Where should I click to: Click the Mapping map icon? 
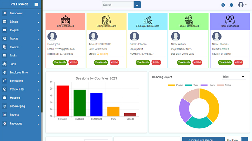click(5, 98)
